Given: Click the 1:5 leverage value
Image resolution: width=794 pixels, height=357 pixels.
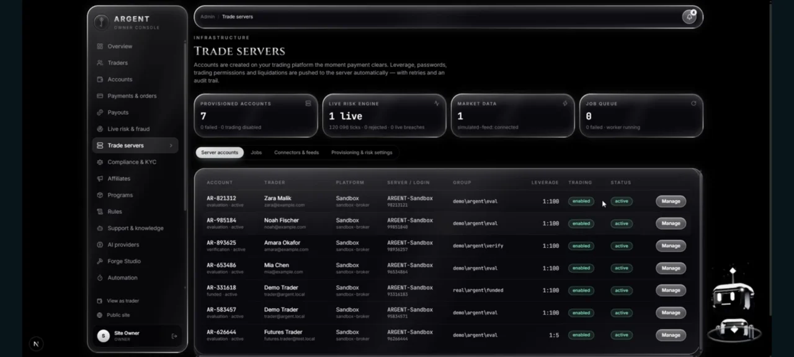Looking at the screenshot, I should (554, 335).
